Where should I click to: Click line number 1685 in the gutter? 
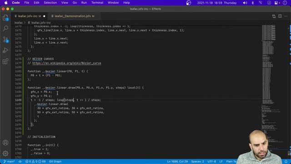18,88
